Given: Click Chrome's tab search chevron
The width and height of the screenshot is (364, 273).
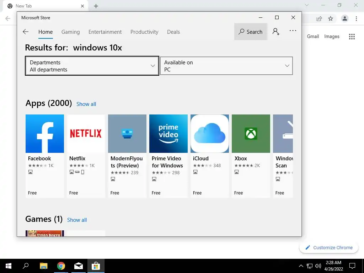Looking at the screenshot, I should click(307, 5).
